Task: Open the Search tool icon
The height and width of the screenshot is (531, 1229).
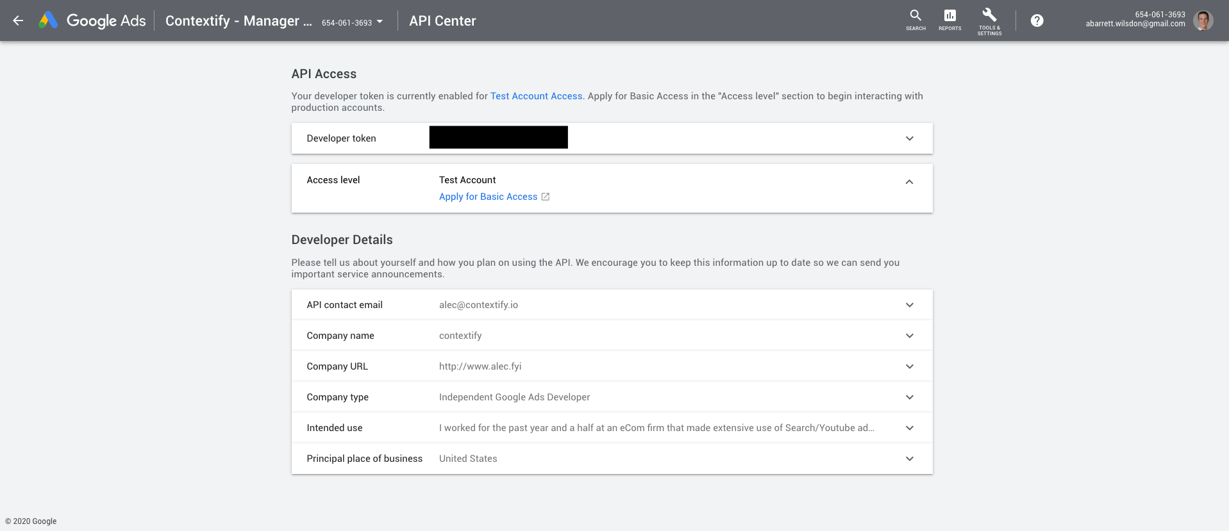Action: (x=915, y=20)
